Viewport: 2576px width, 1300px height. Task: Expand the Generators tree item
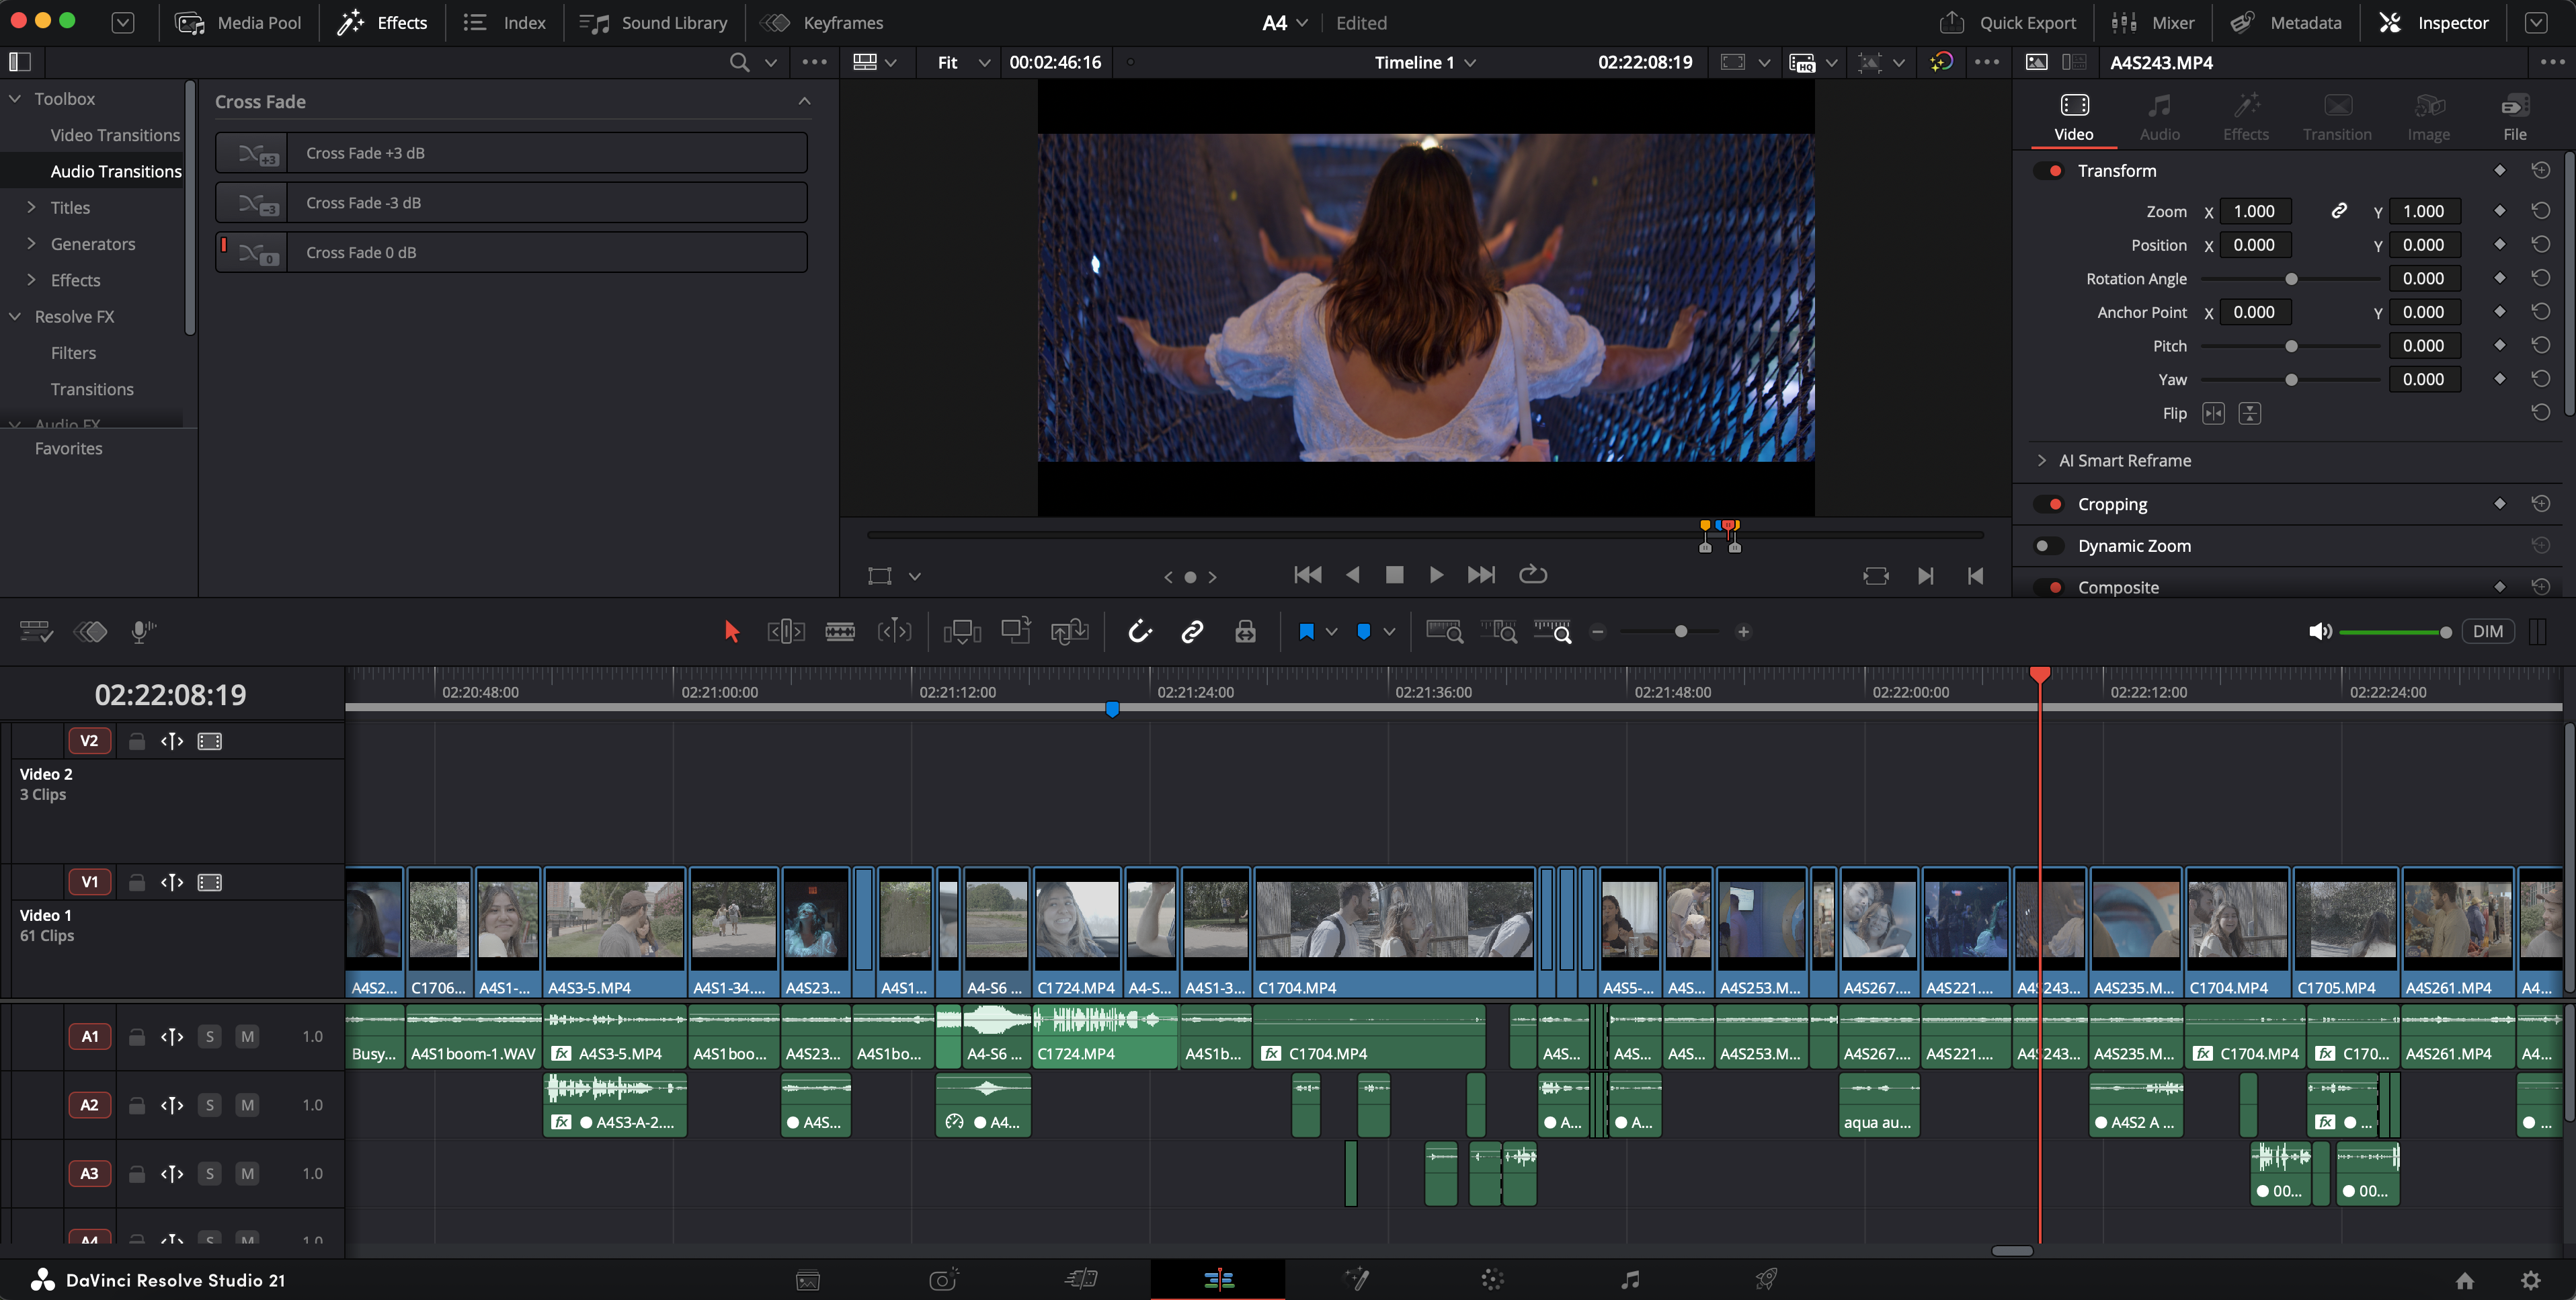click(x=31, y=243)
